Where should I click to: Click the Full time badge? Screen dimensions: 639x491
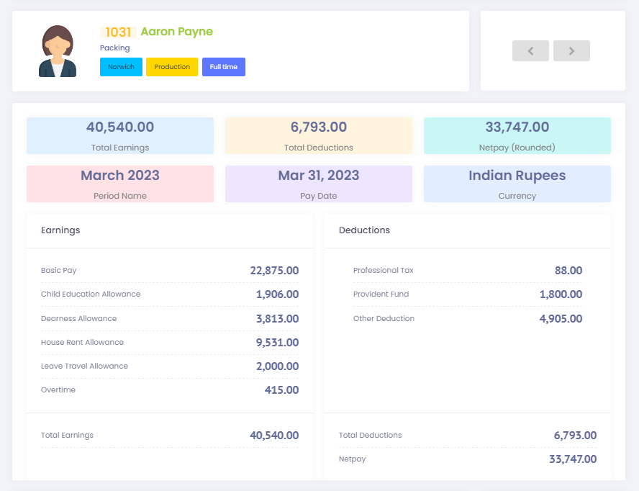(x=224, y=67)
